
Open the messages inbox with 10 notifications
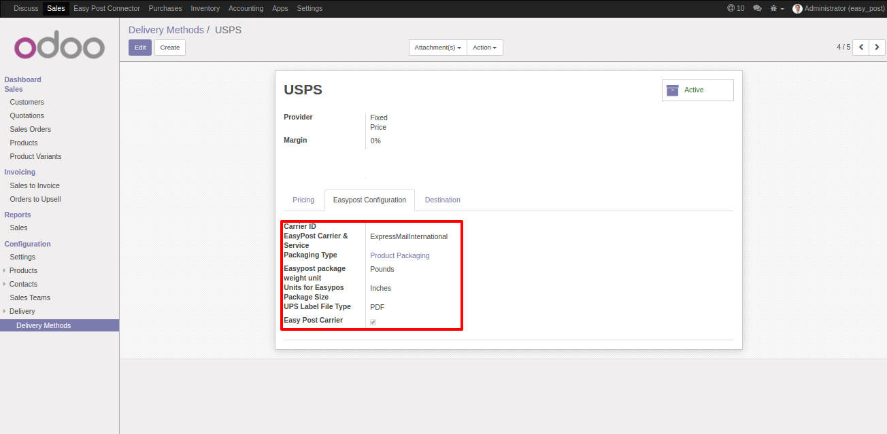735,8
